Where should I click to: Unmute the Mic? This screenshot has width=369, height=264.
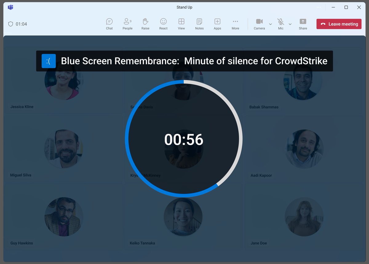pos(281,24)
